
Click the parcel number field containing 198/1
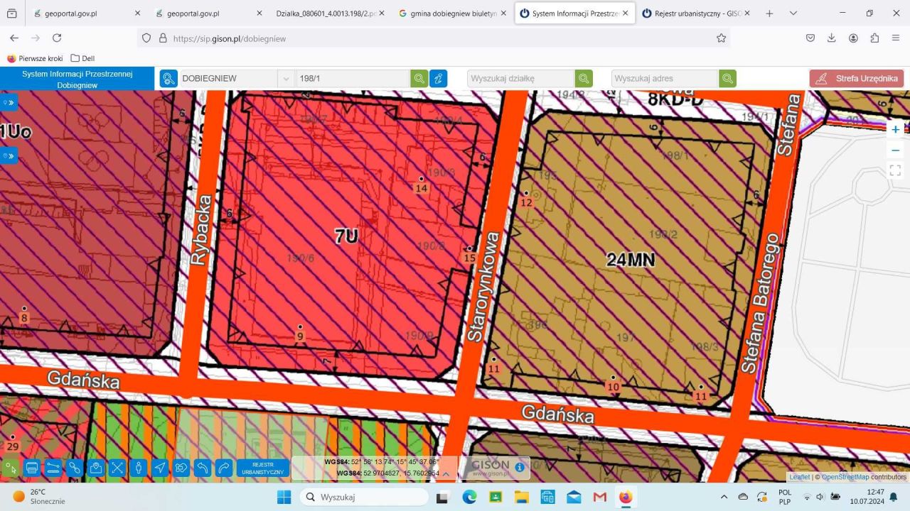pos(353,79)
